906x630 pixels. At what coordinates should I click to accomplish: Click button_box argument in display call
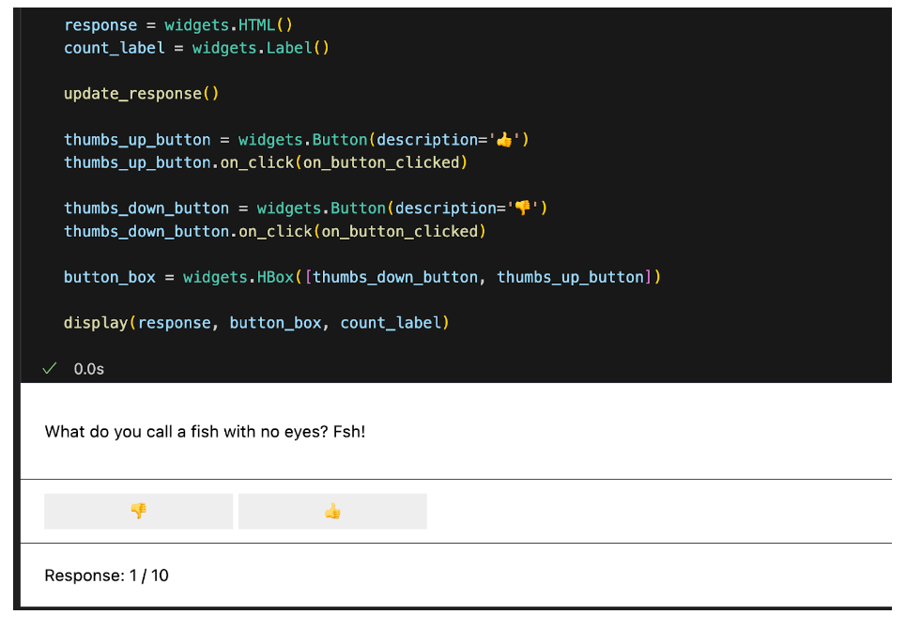(x=275, y=323)
